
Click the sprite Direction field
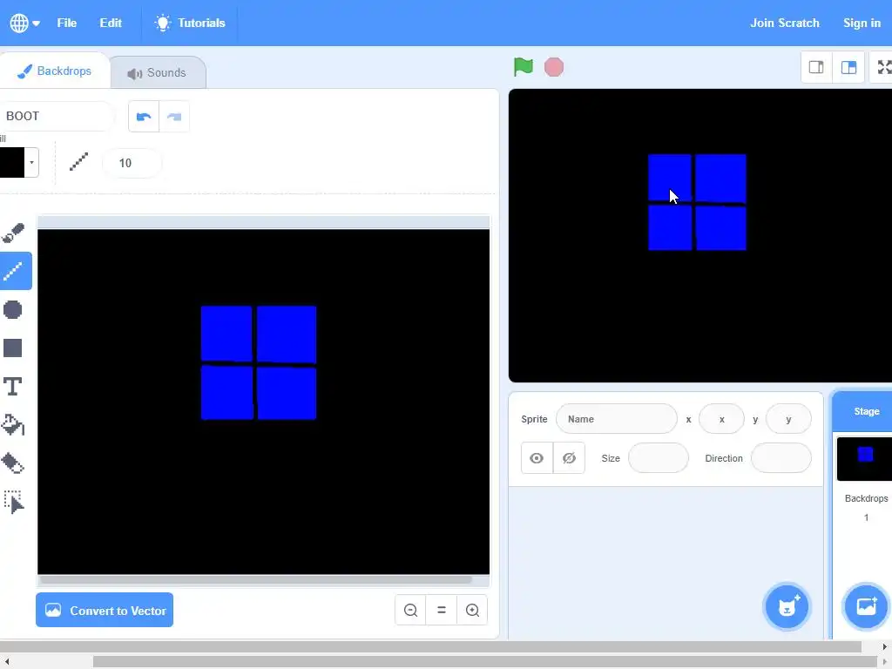coord(781,458)
